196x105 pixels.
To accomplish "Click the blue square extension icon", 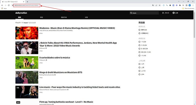I will coord(173,5).
